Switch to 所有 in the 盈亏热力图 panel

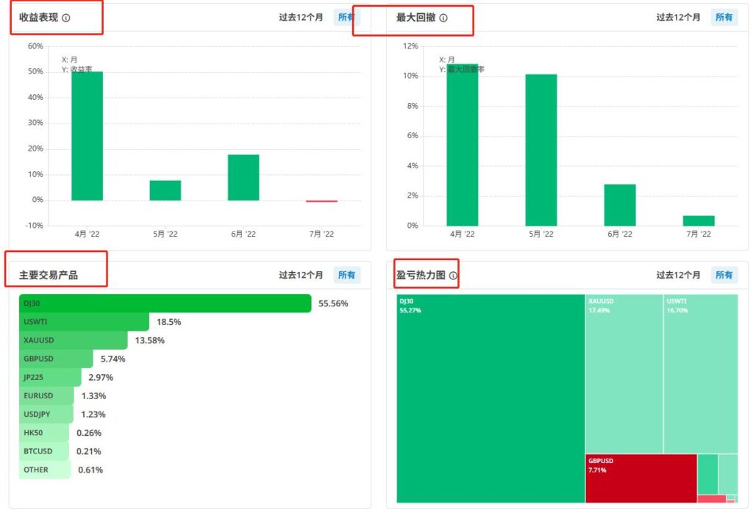click(x=724, y=275)
